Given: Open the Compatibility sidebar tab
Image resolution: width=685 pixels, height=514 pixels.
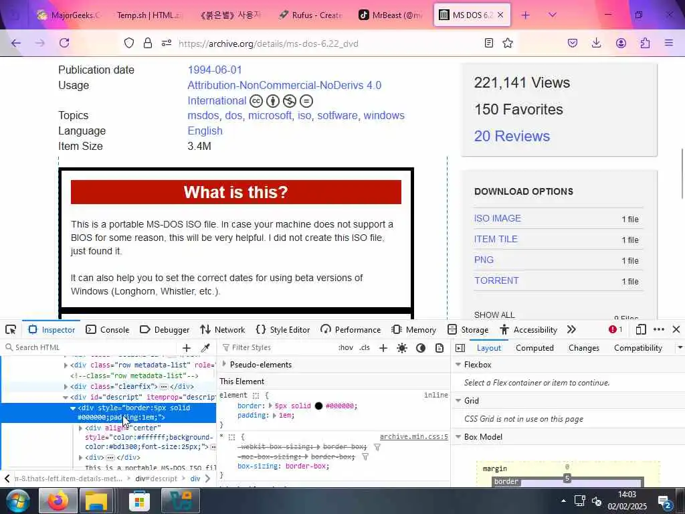Looking at the screenshot, I should click(638, 348).
